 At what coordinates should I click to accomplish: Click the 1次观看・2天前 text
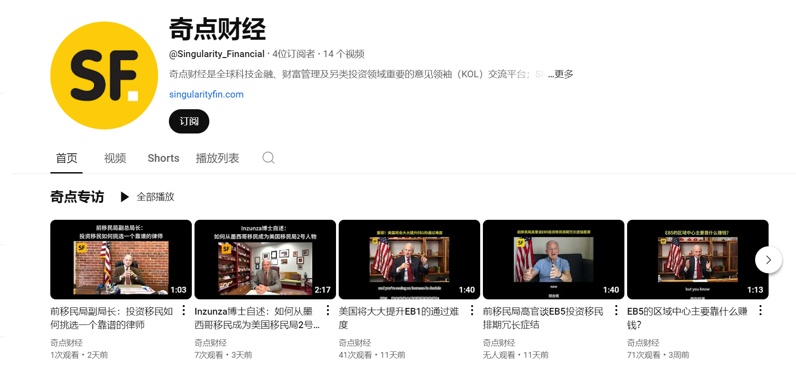pos(79,355)
